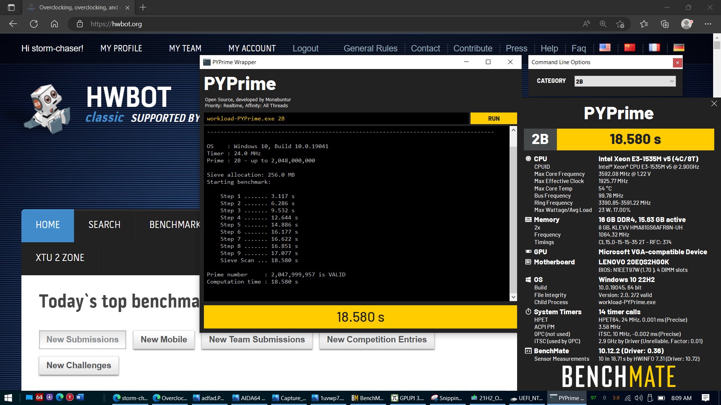Open the notification center icon
The height and width of the screenshot is (405, 721).
tap(705, 398)
